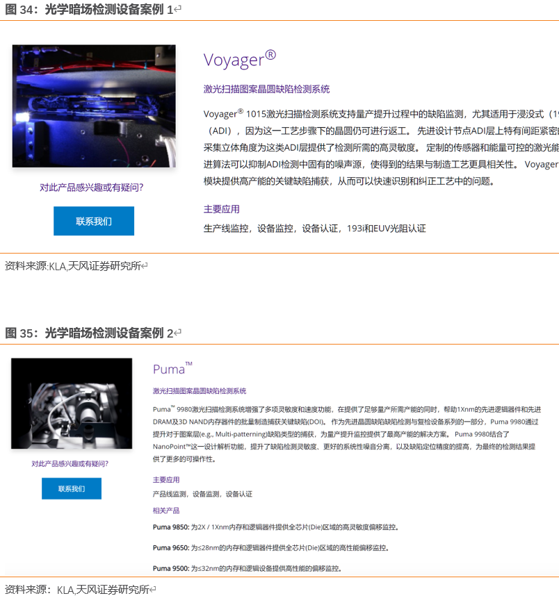This screenshot has width=559, height=596.
Task: Click the Puma™ product title
Action: pyautogui.click(x=172, y=369)
